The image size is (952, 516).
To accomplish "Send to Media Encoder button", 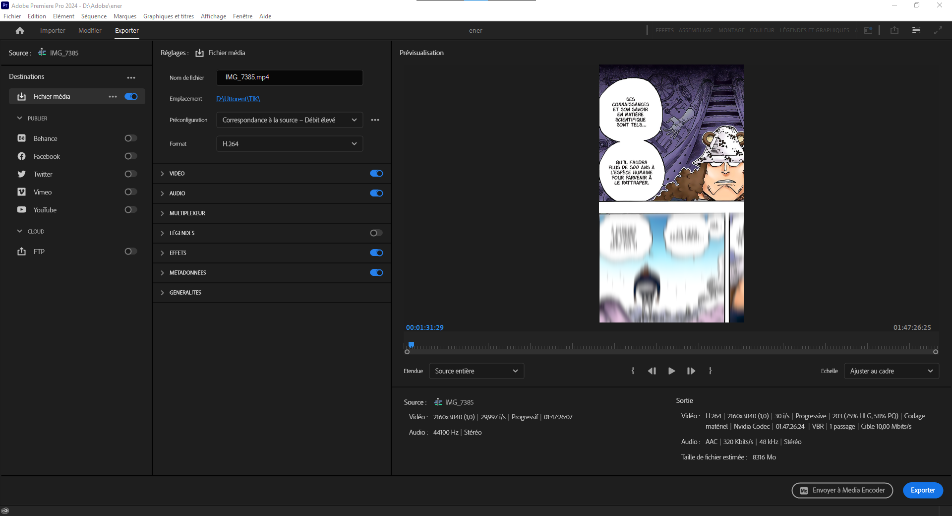I will click(x=842, y=490).
